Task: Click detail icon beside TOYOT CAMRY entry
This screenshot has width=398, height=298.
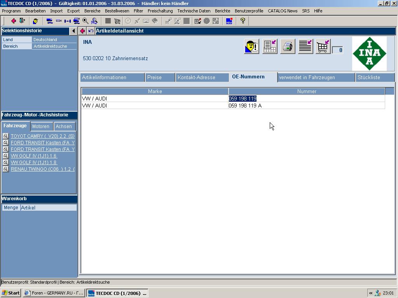Action: (x=5, y=136)
